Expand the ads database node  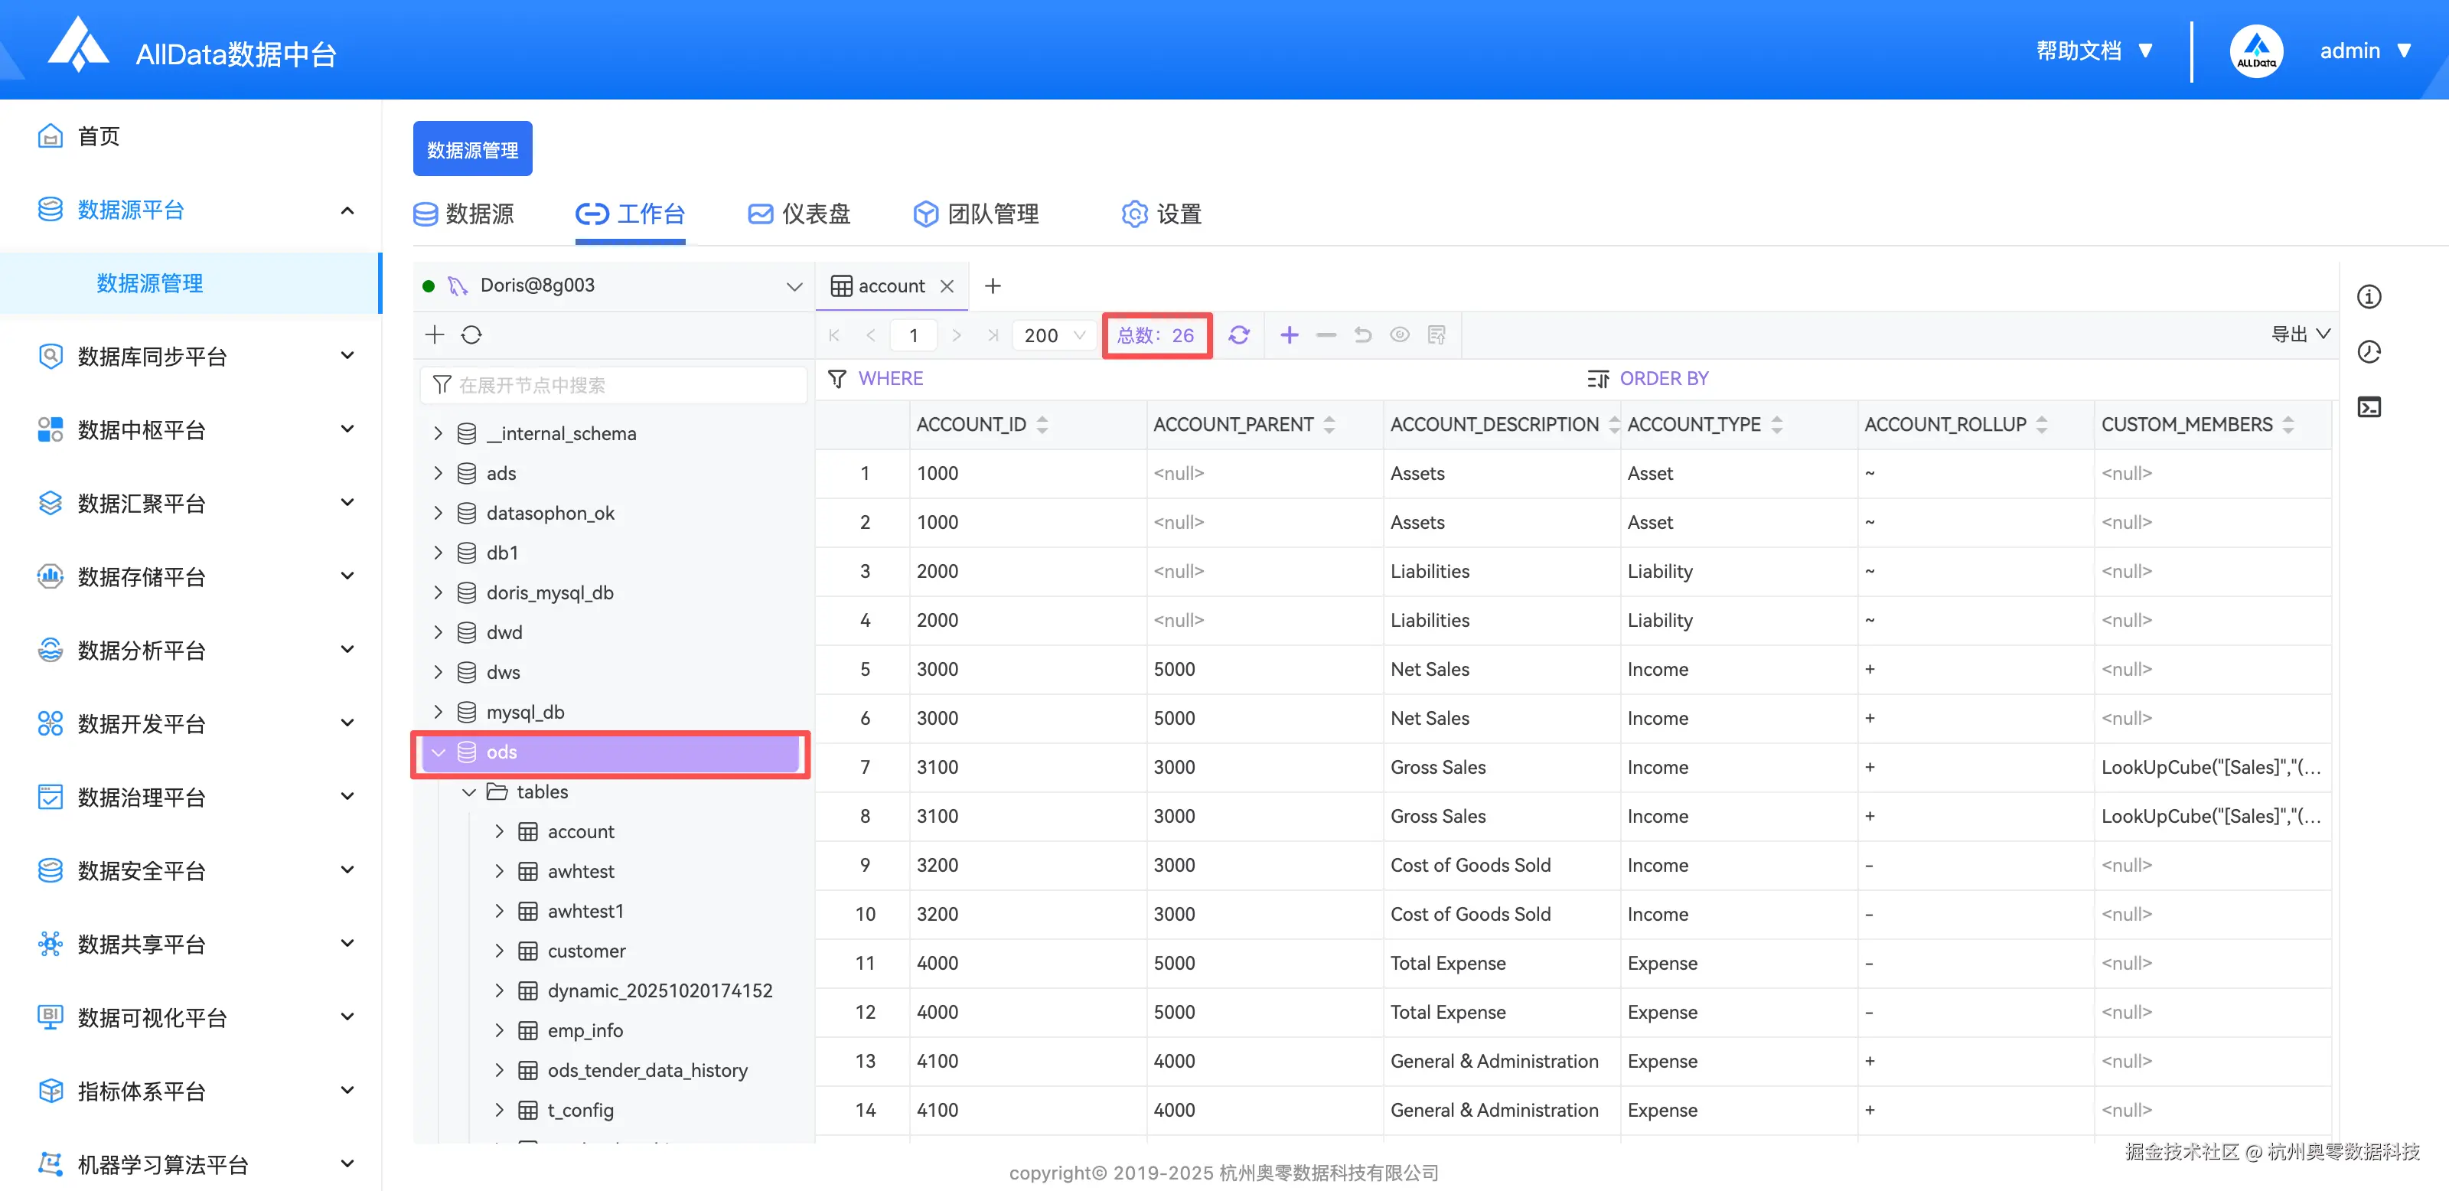click(439, 473)
